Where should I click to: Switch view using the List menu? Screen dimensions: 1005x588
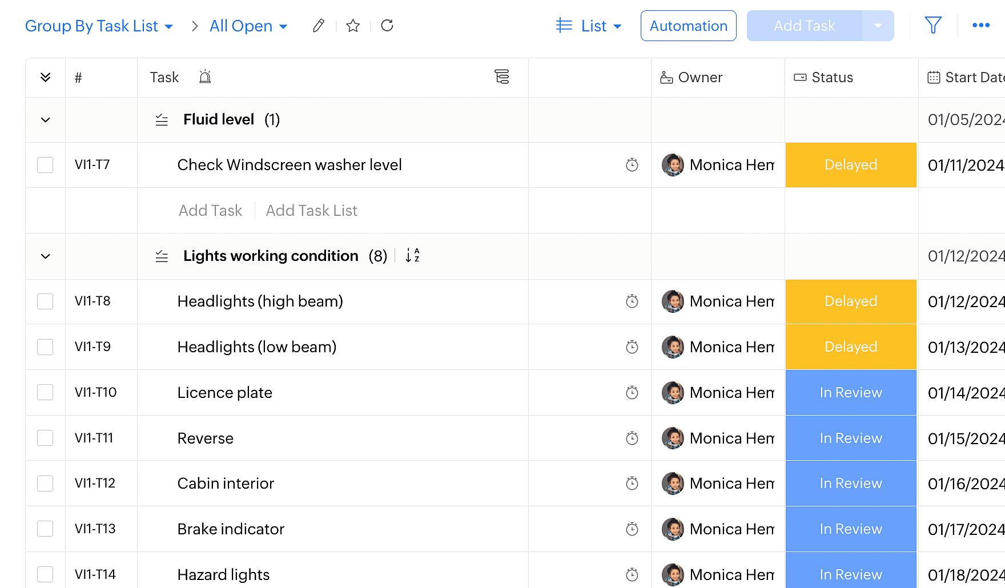tap(589, 26)
